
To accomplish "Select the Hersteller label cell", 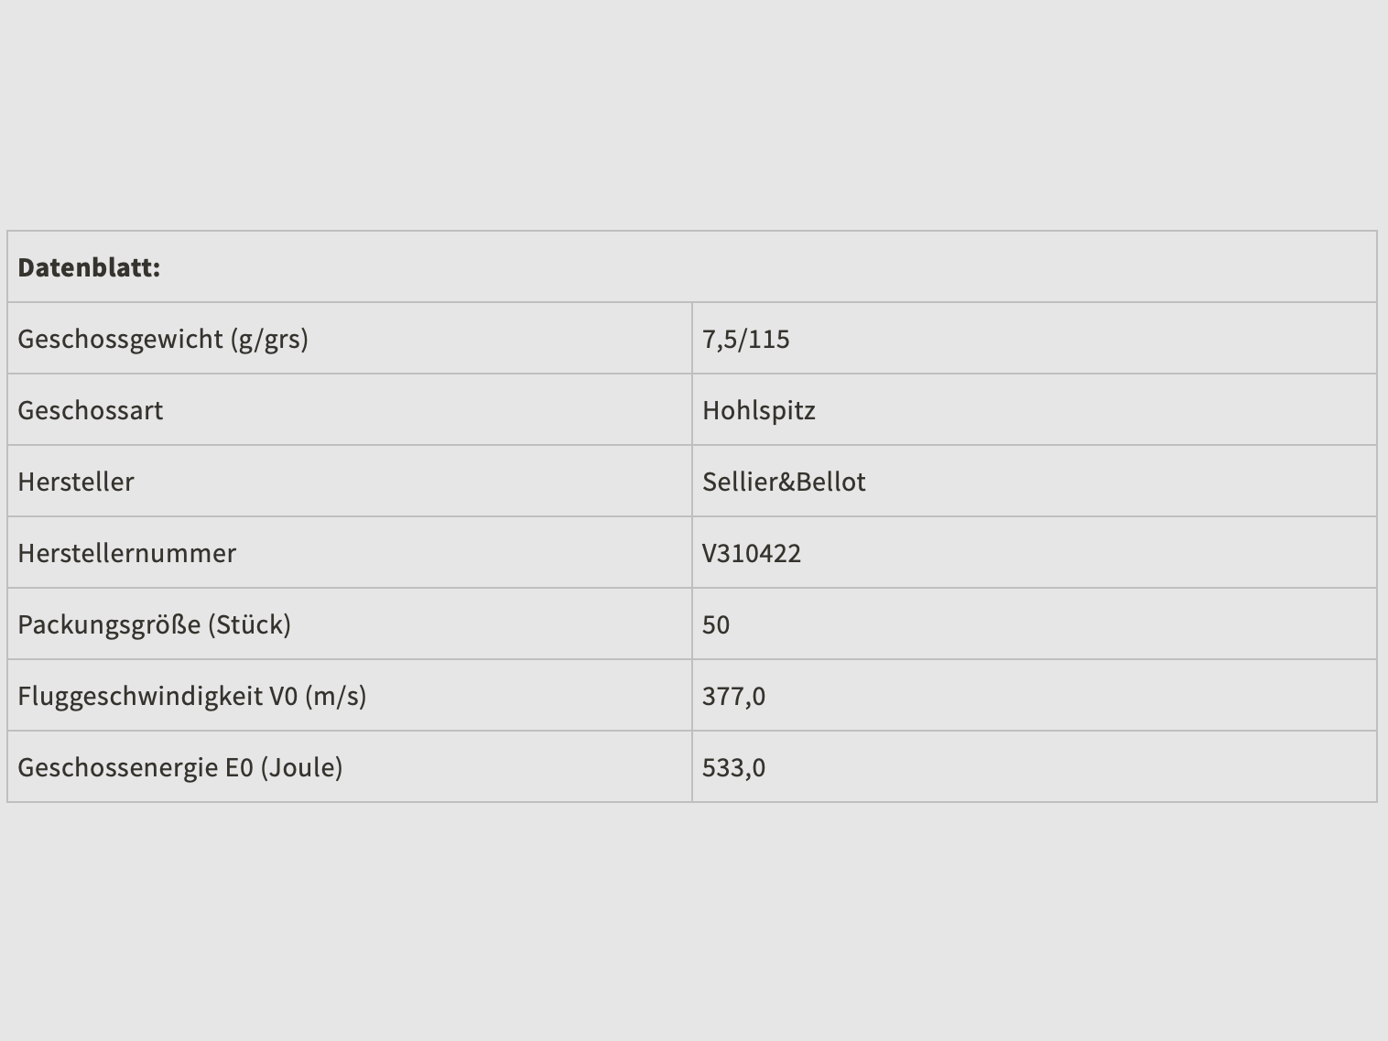I will point(76,482).
